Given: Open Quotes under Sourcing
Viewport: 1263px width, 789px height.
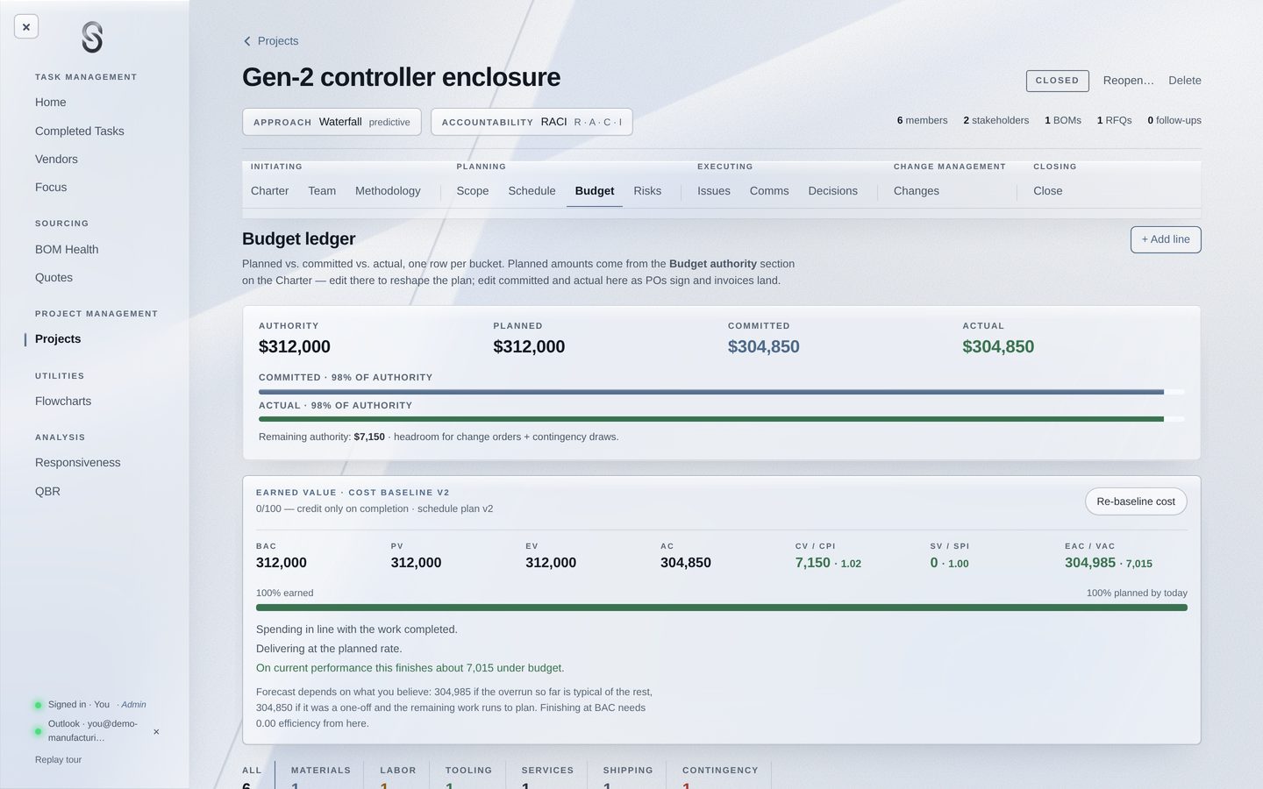Looking at the screenshot, I should (x=54, y=278).
